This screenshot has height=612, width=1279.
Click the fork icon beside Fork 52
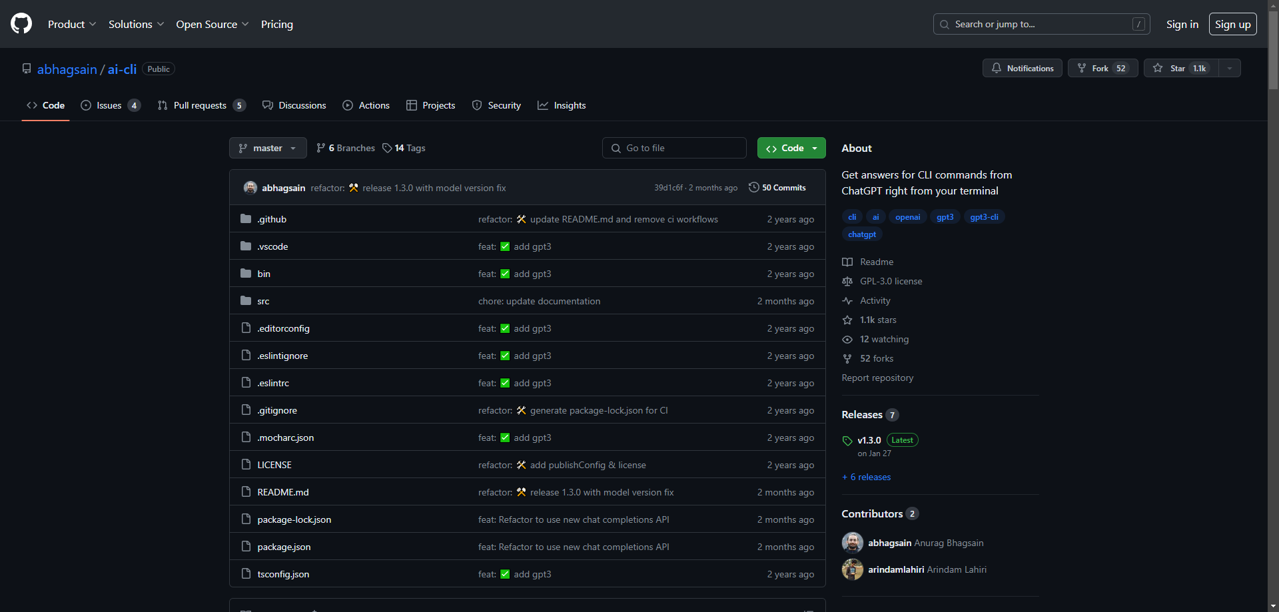[x=1082, y=68]
